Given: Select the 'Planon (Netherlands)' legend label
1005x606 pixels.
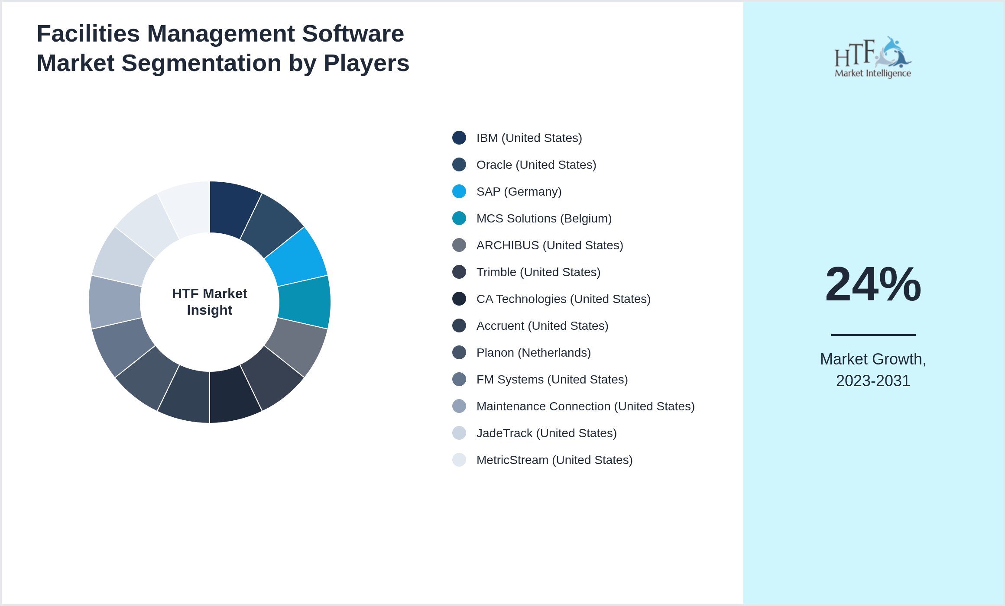Looking at the screenshot, I should click(534, 353).
